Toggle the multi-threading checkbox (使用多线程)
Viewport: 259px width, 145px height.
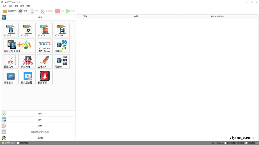pyautogui.click(x=18, y=143)
